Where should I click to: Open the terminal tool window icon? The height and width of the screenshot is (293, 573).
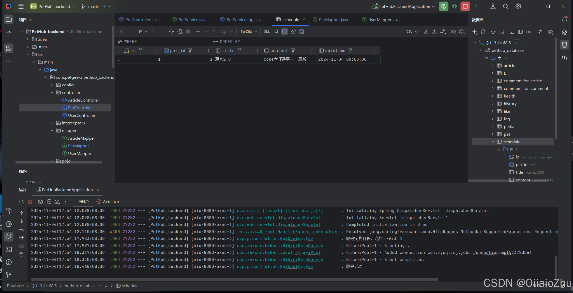(x=9, y=249)
